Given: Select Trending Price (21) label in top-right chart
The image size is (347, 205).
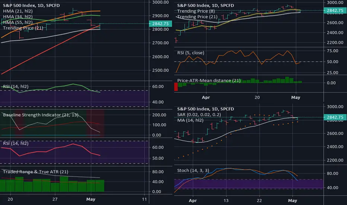Looking at the screenshot, I should (197, 17).
